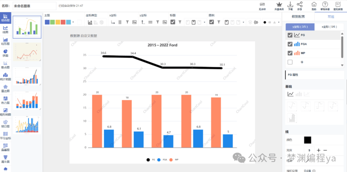This screenshot has width=347, height=172.
Task: Increase line width with plus button
Action: (x=318, y=150)
